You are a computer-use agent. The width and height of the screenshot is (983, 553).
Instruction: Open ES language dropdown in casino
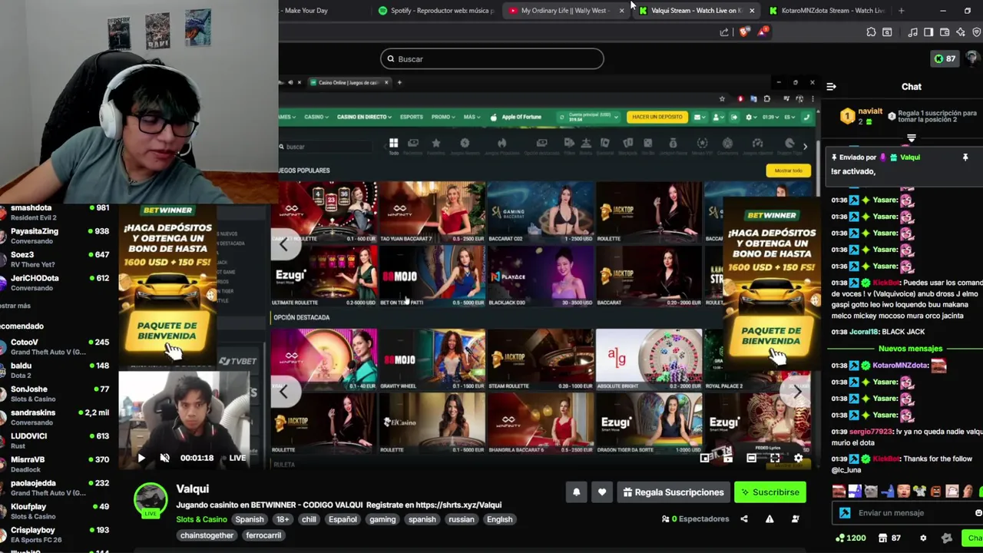[790, 117]
